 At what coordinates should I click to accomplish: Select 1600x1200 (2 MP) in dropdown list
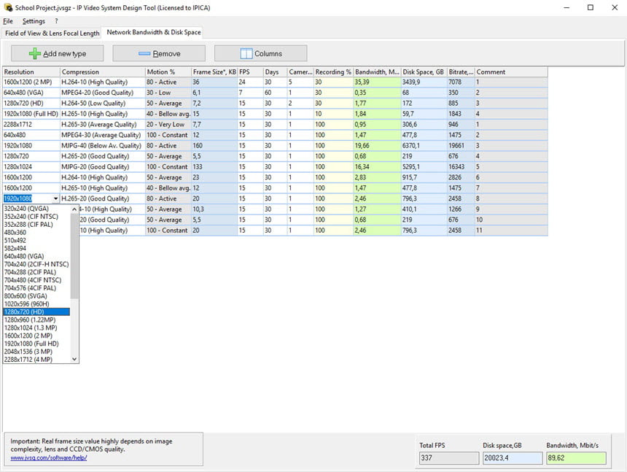click(x=28, y=336)
